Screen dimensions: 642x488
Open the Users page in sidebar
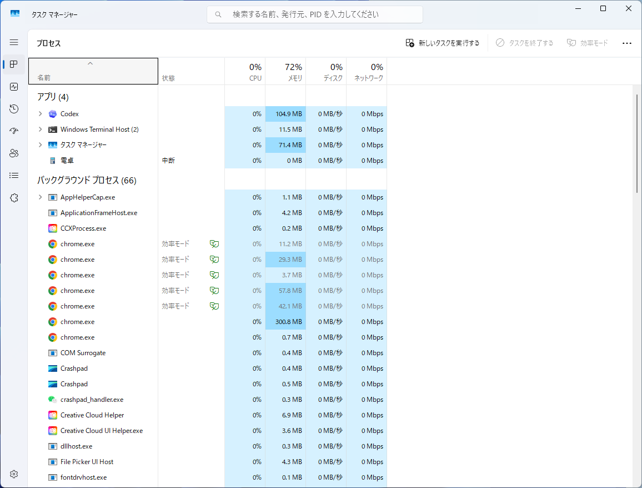pyautogui.click(x=14, y=153)
